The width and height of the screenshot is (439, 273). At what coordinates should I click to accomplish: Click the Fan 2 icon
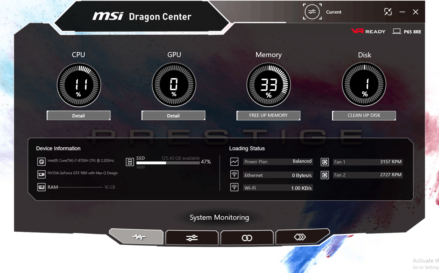coord(325,175)
